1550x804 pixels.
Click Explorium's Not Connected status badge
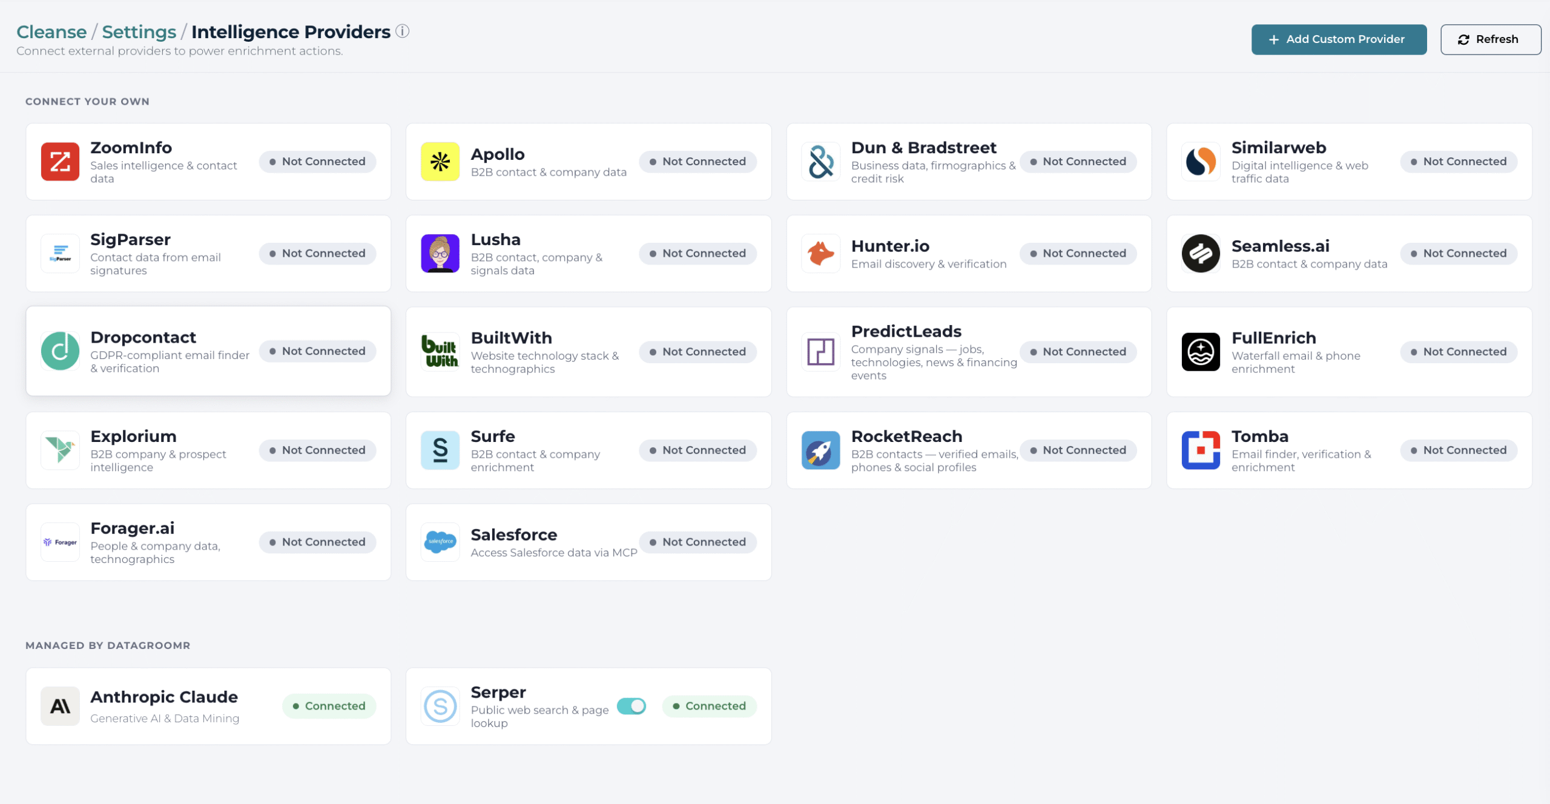(318, 450)
